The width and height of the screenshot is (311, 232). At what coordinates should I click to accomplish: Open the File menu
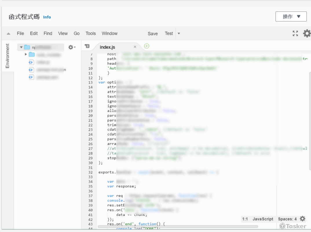click(20, 33)
